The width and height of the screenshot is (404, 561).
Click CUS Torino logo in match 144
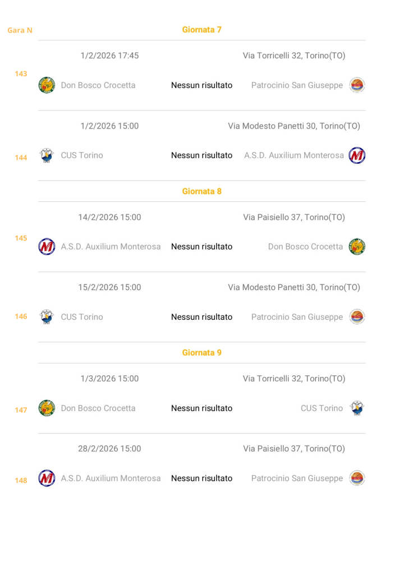coord(47,155)
